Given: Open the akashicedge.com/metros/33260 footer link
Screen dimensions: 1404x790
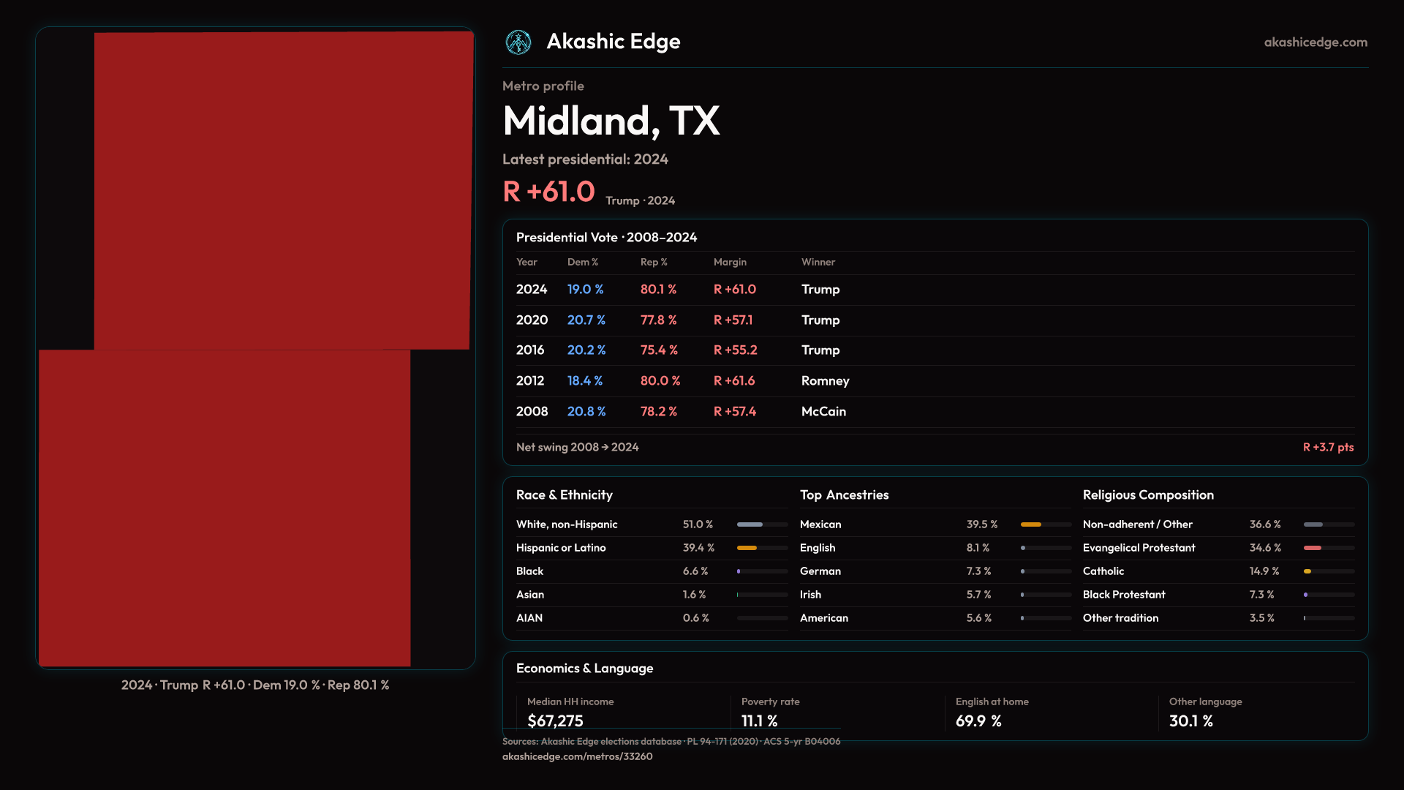Looking at the screenshot, I should (577, 756).
